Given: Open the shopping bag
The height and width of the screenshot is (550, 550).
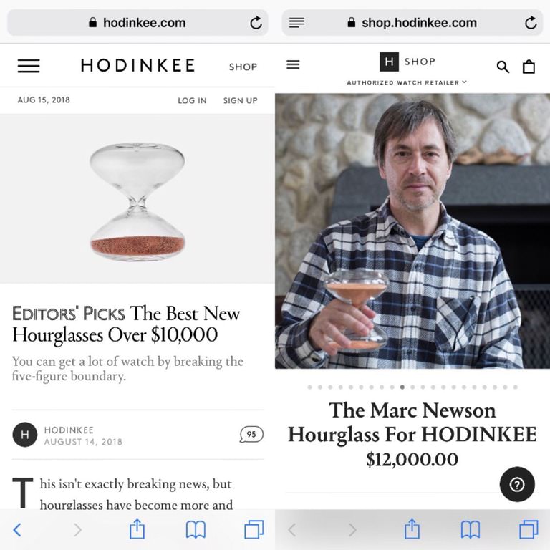Looking at the screenshot, I should click(529, 67).
